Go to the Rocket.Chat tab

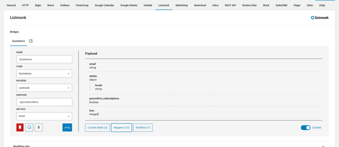point(249,5)
